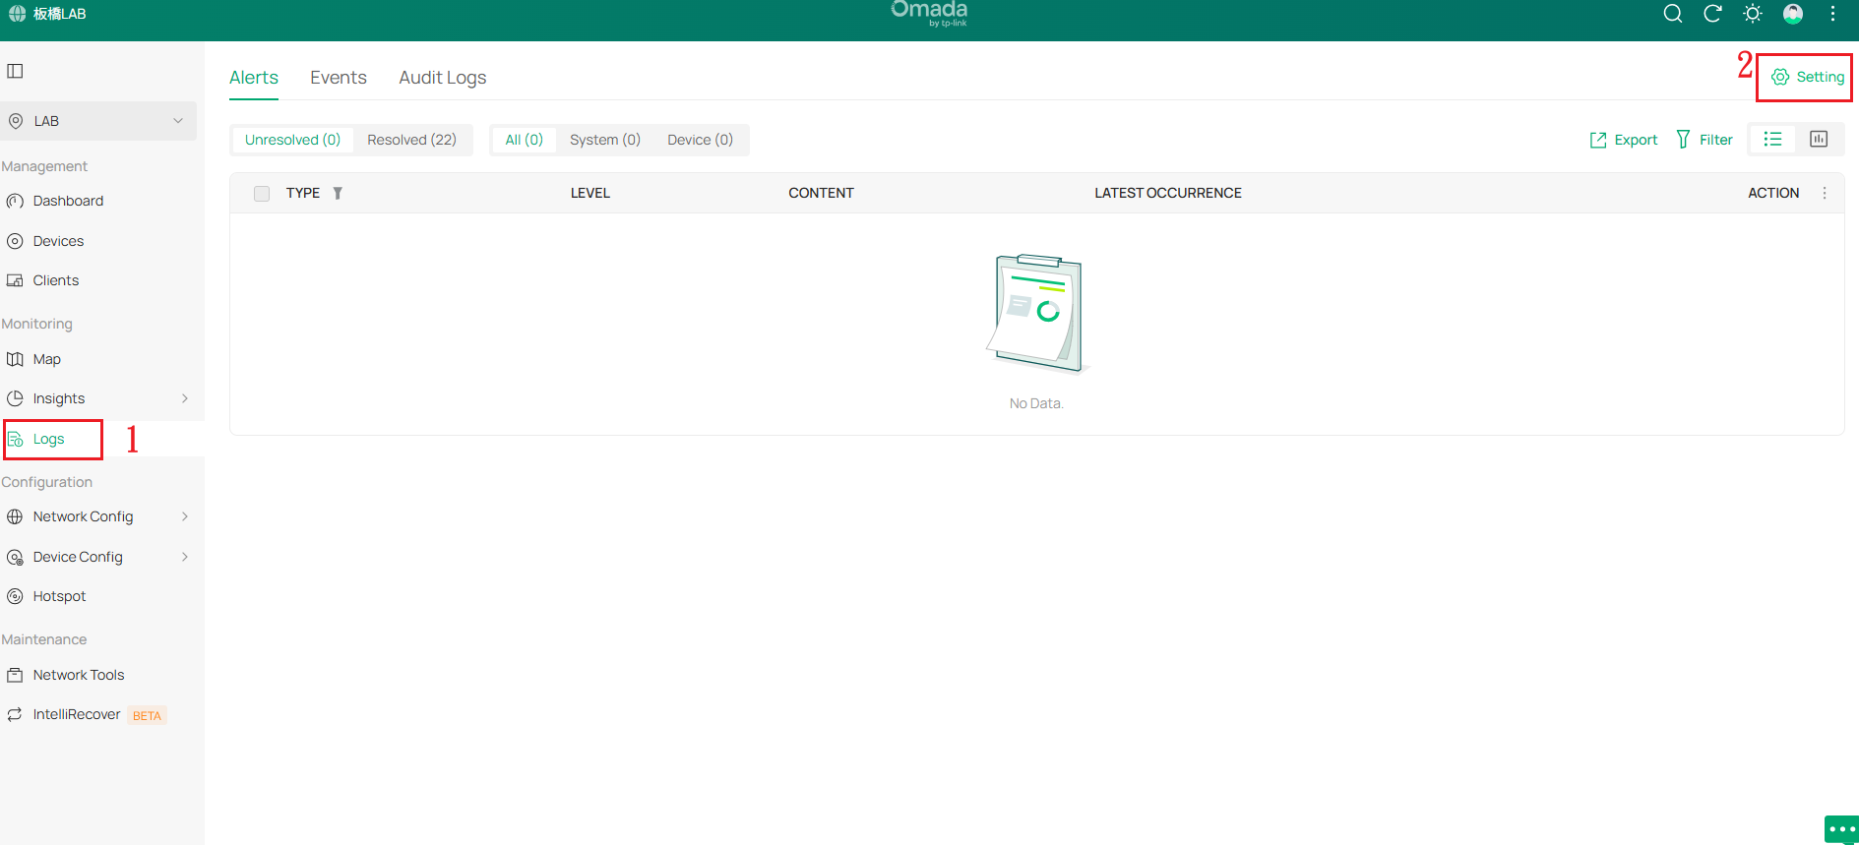Click the TYPE column filter funnel icon
1859x845 pixels.
point(338,194)
